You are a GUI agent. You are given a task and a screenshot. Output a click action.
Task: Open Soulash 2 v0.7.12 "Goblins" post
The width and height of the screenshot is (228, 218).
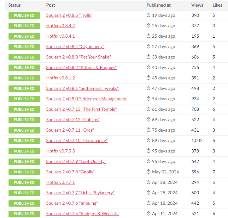click(x=73, y=120)
